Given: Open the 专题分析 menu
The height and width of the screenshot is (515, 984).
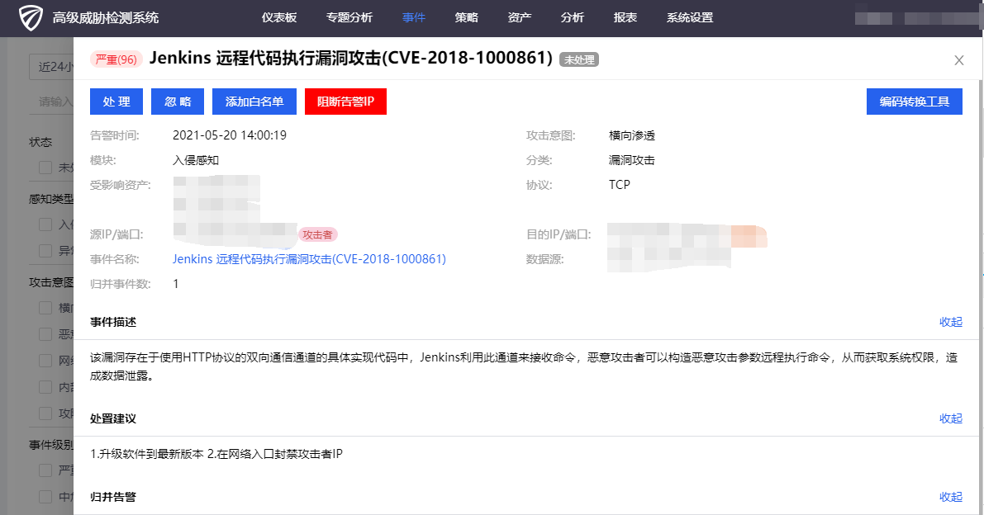Looking at the screenshot, I should (349, 17).
